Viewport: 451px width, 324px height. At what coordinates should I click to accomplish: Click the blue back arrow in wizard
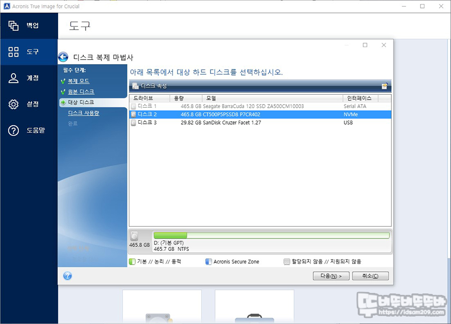coord(63,57)
